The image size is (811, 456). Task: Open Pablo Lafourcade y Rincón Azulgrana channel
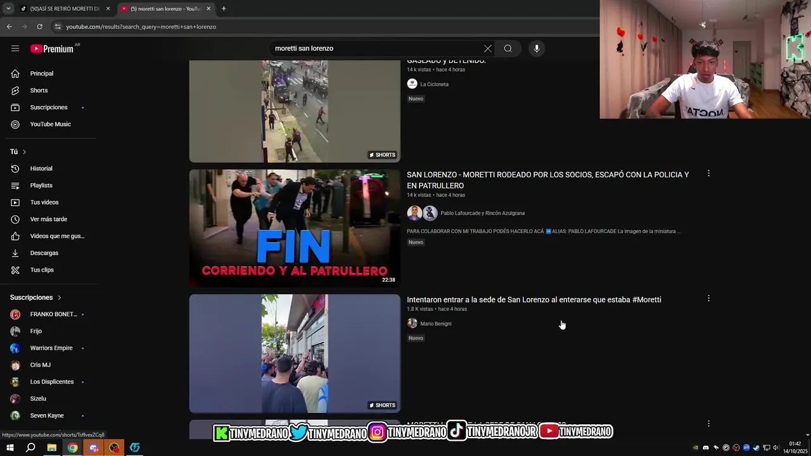click(483, 213)
